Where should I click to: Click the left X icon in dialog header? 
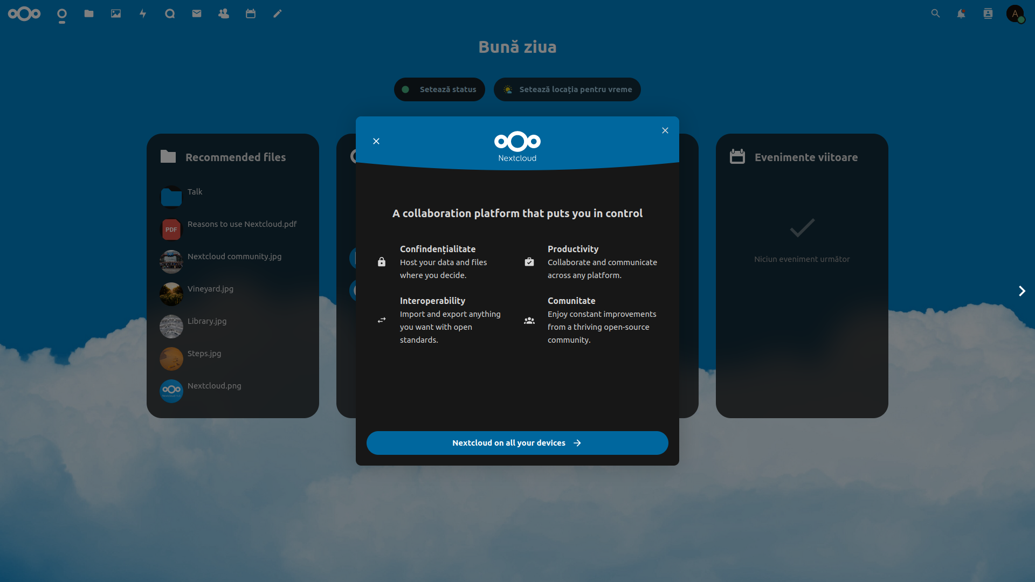point(376,141)
